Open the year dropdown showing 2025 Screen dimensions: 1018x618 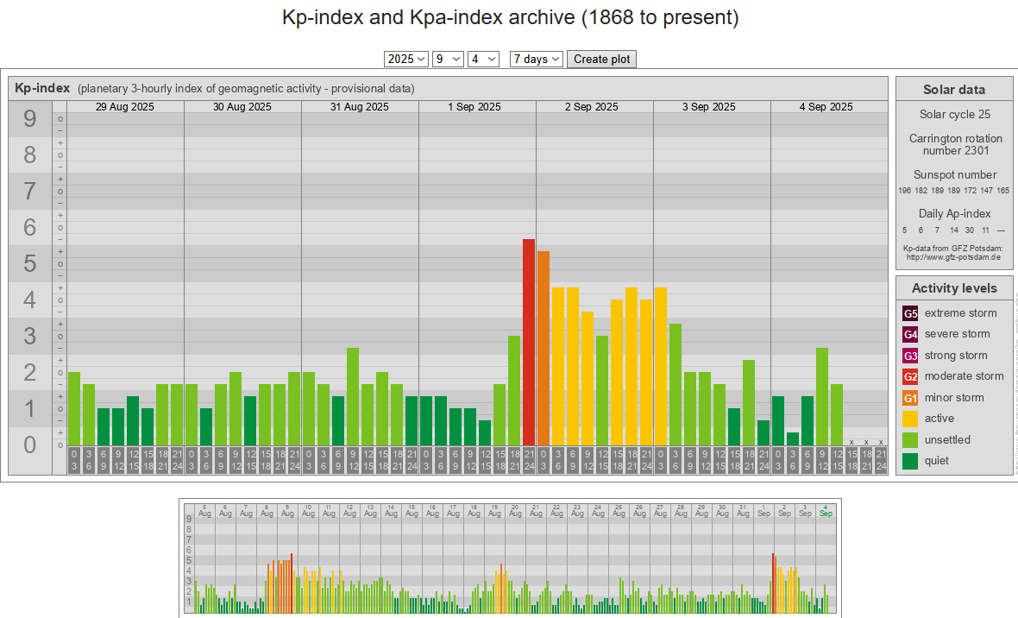(406, 59)
